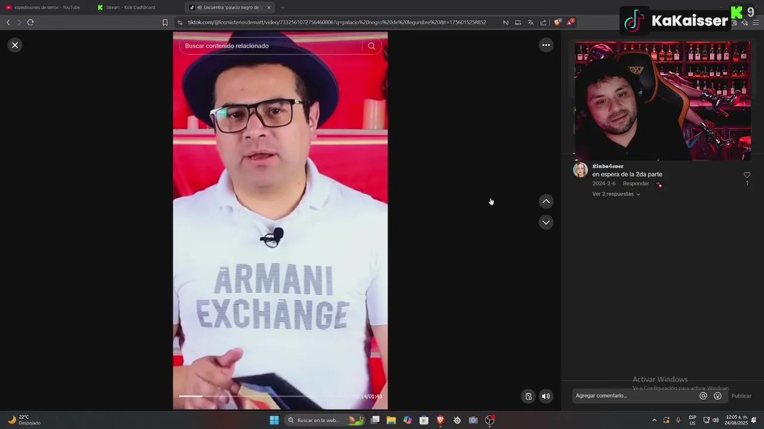Open Brave Rewards triangle icon

[x=571, y=22]
